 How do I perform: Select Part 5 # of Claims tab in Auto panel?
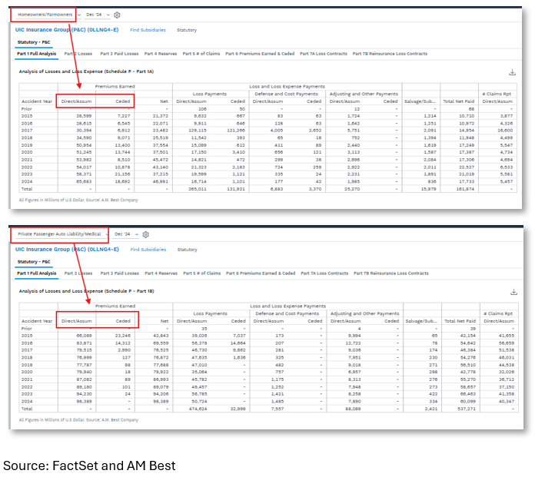click(201, 273)
